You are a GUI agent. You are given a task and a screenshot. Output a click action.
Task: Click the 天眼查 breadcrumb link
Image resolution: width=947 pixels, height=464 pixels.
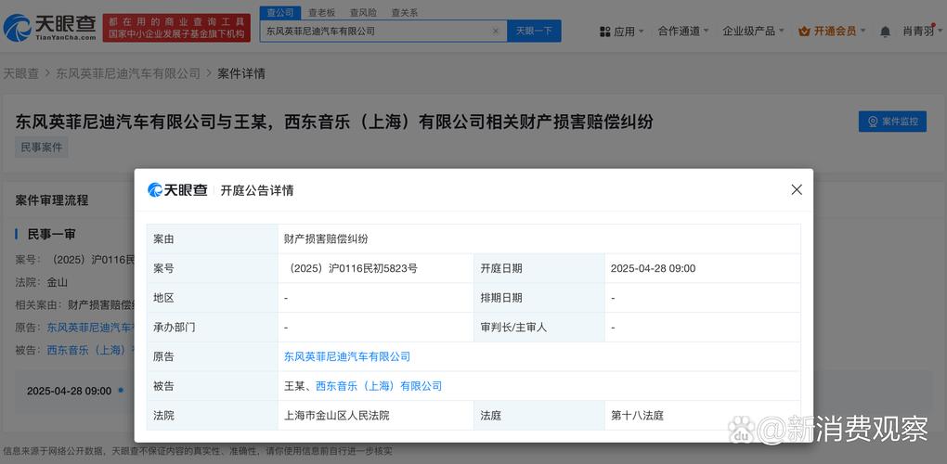point(21,73)
